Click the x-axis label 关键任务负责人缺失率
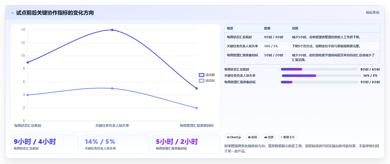This screenshot has height=164, width=390. click(112, 126)
